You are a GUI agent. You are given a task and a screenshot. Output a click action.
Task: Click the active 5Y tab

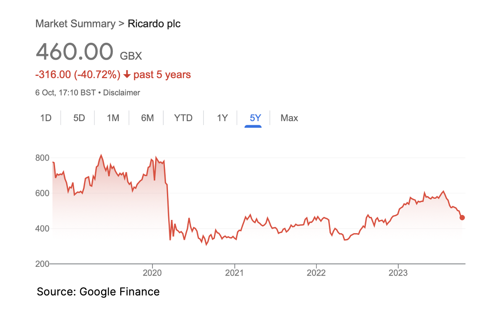pos(255,118)
